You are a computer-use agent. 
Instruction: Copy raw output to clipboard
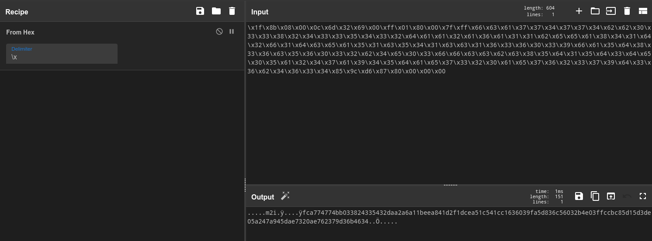595,196
